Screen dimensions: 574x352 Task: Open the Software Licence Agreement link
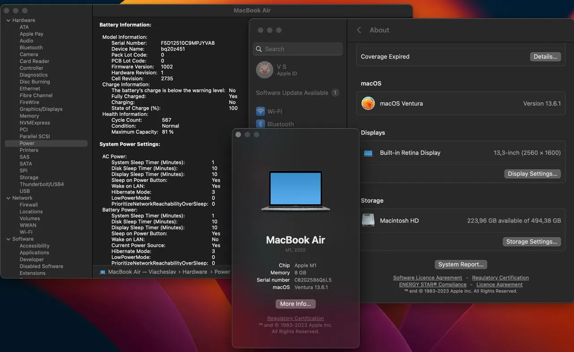coord(427,278)
